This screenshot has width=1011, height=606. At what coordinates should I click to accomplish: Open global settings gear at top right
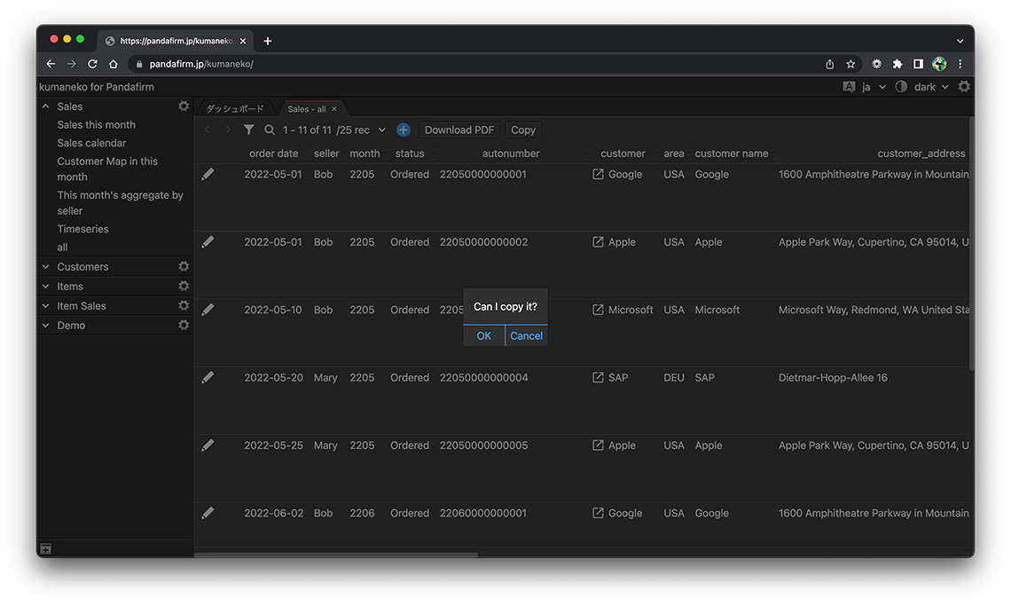(x=964, y=86)
